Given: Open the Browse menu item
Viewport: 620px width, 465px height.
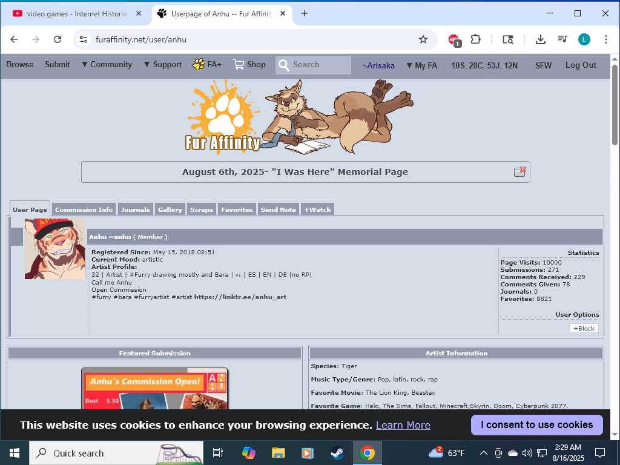Looking at the screenshot, I should 20,64.
